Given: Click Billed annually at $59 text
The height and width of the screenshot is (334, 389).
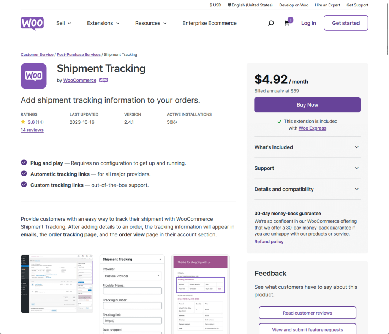Looking at the screenshot, I should 277,91.
